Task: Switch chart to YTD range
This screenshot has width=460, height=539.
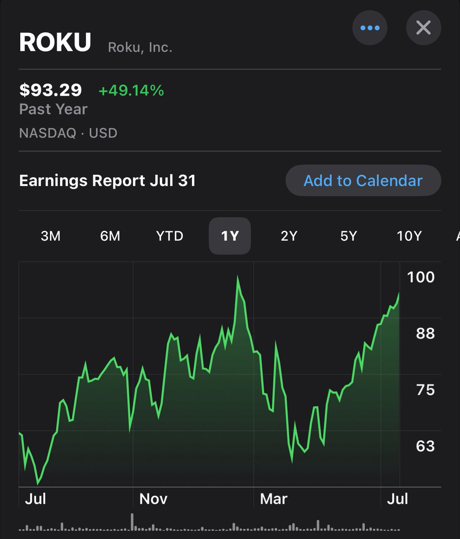Action: click(x=170, y=236)
